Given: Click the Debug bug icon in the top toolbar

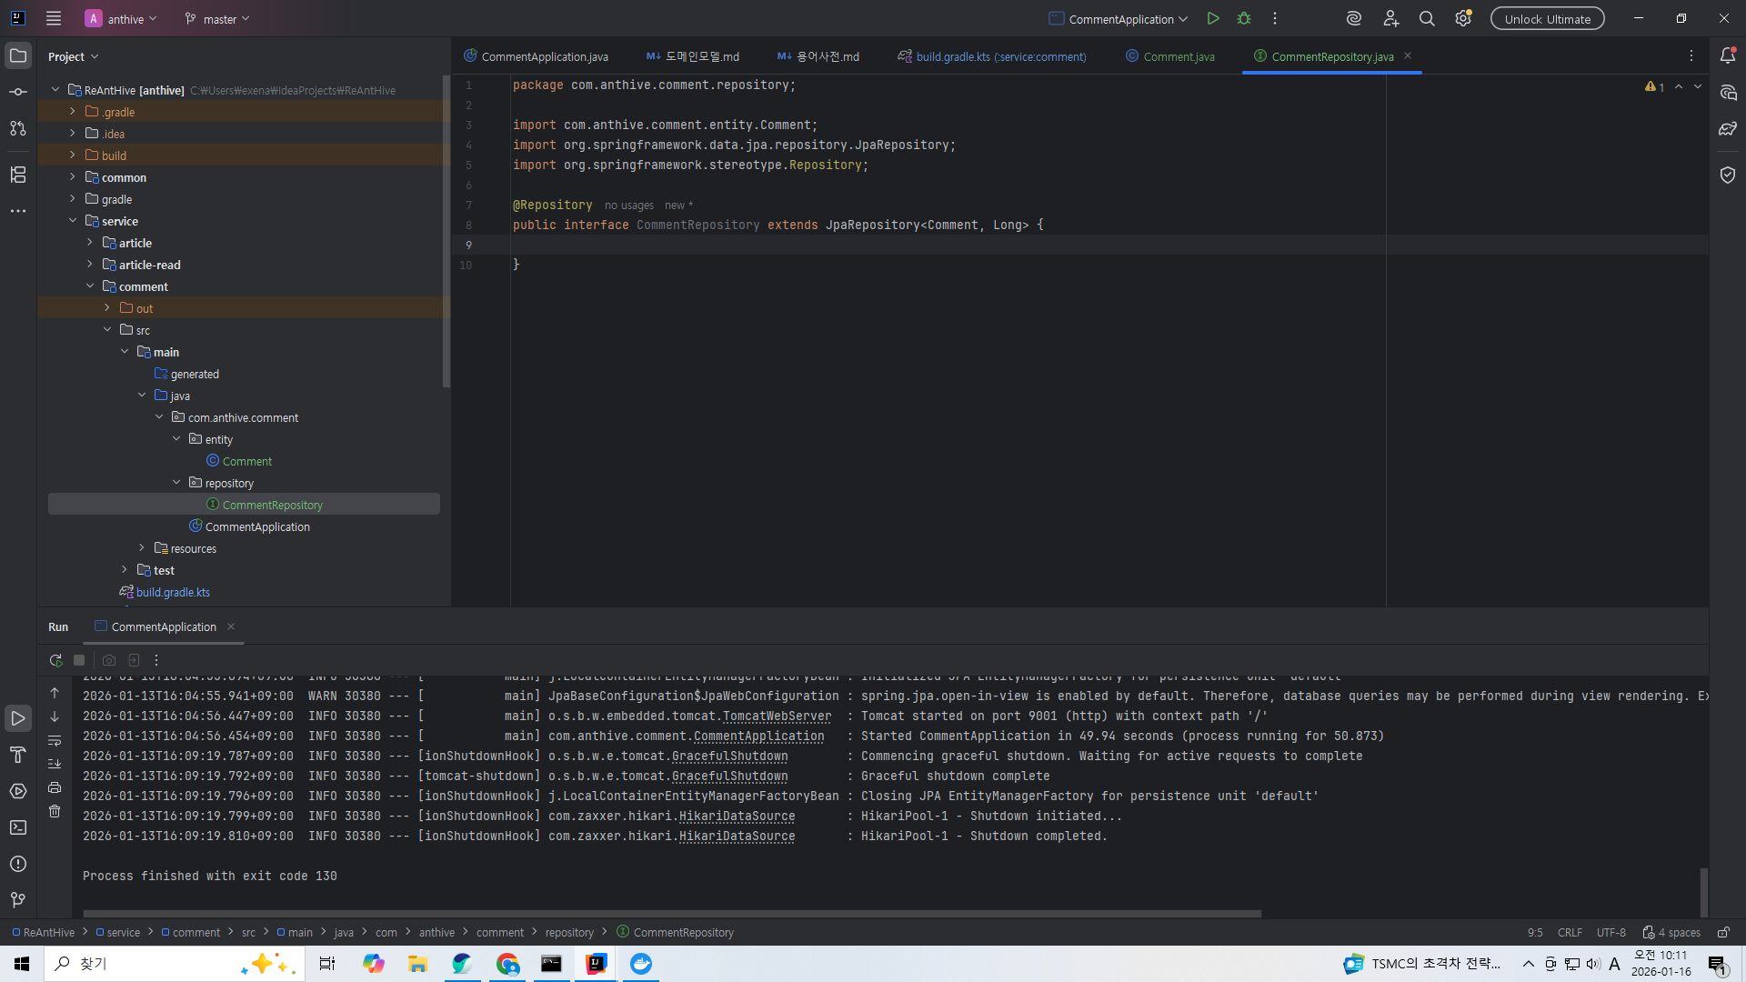Looking at the screenshot, I should pyautogui.click(x=1244, y=18).
